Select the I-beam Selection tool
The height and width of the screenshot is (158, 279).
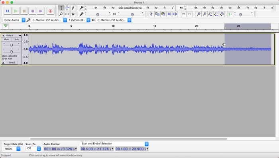click(x=61, y=8)
